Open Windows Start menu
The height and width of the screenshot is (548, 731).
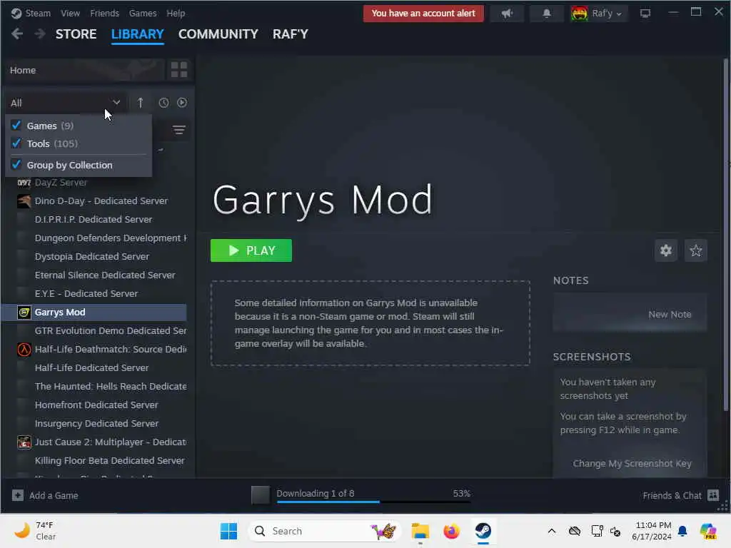tap(228, 531)
